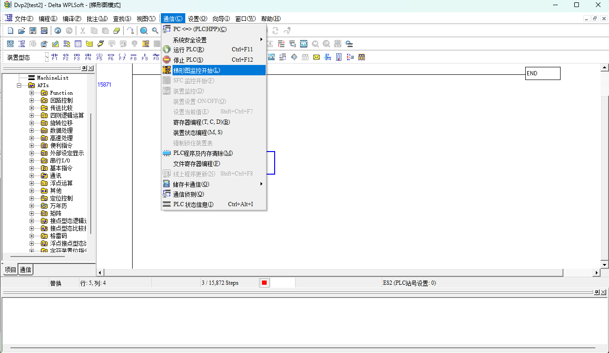
Task: Select 运行 PLC menu entry
Action: coord(214,49)
